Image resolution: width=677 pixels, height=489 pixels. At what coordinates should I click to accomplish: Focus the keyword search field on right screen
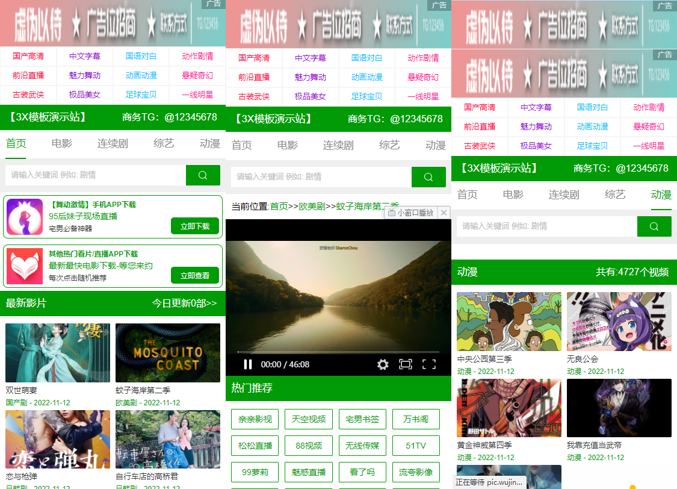547,226
